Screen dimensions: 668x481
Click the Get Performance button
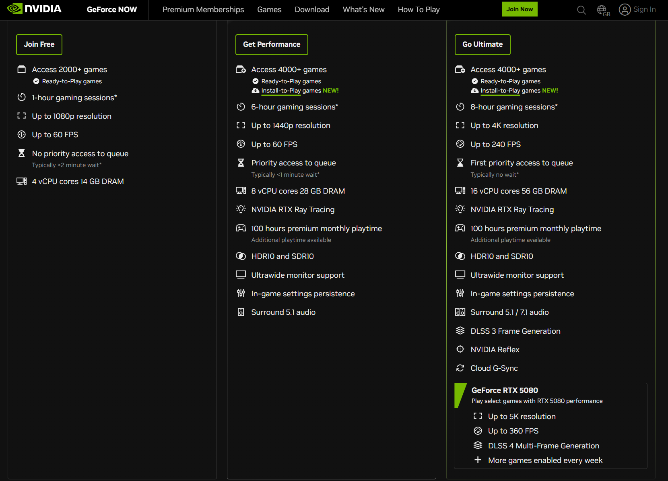pyautogui.click(x=272, y=44)
